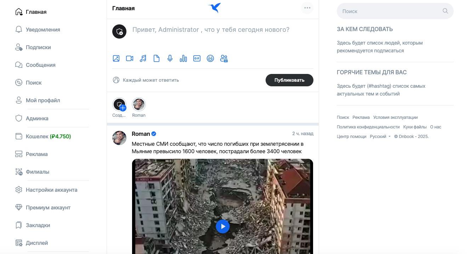Viewport: 471px width, 254px height.
Task: Open the Условия эксплуатации link
Action: 395,117
